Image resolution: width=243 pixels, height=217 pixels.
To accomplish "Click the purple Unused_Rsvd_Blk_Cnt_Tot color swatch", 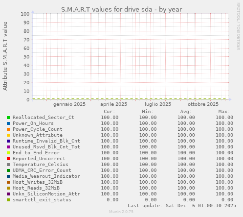I will 8,147.
